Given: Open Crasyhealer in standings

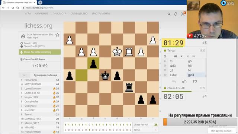Looking at the screenshot, I should [31, 102].
